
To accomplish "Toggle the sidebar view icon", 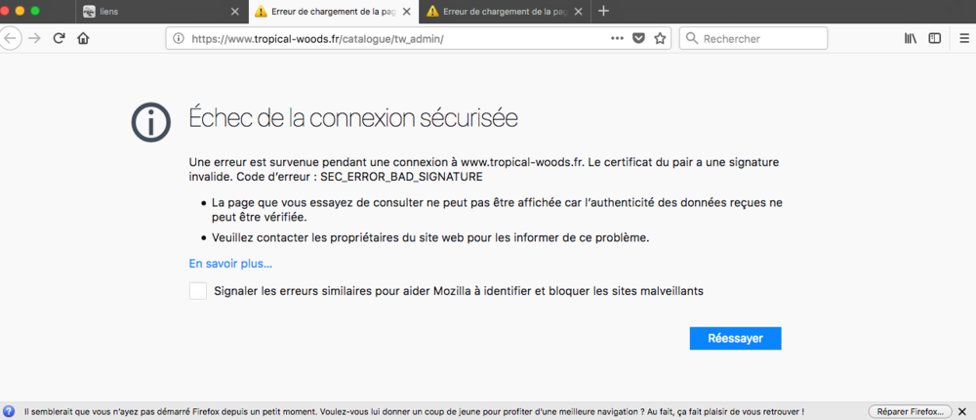I will tap(934, 39).
